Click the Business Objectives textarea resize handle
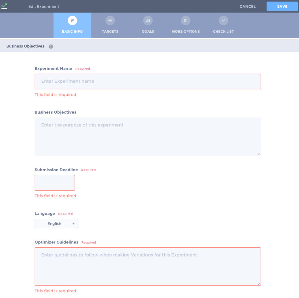 click(x=259, y=154)
